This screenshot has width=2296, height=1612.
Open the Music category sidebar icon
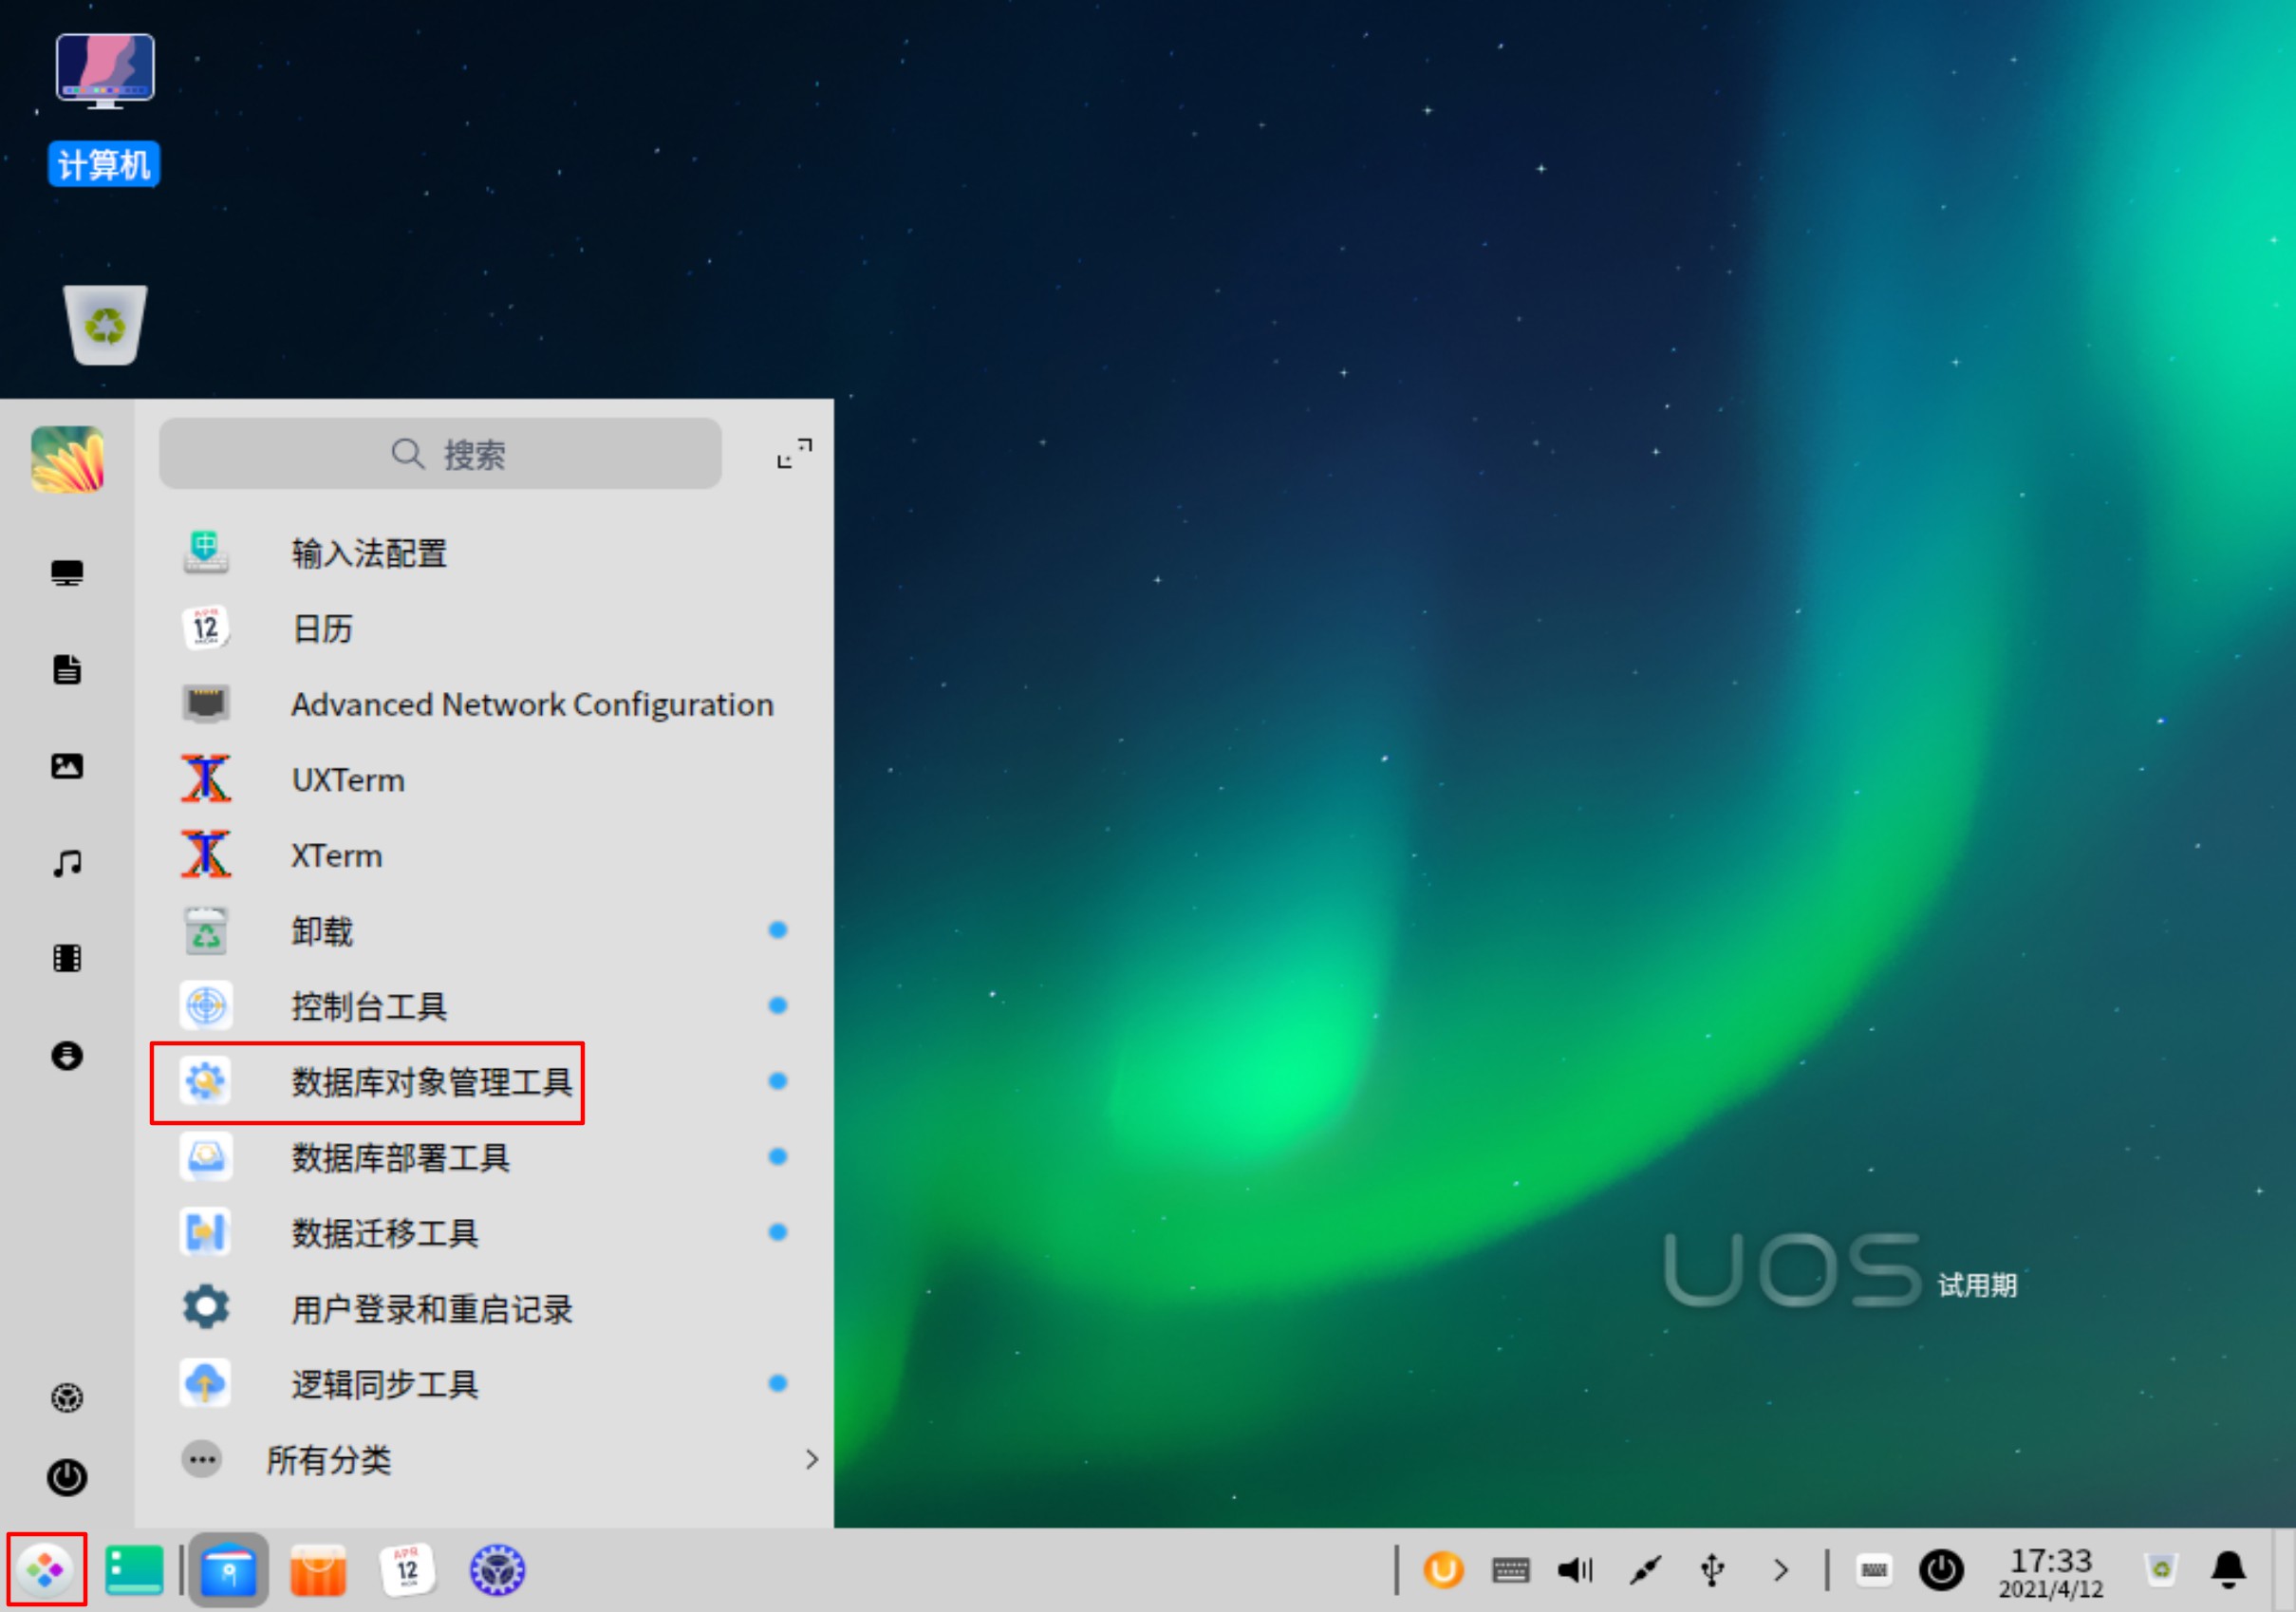point(67,862)
